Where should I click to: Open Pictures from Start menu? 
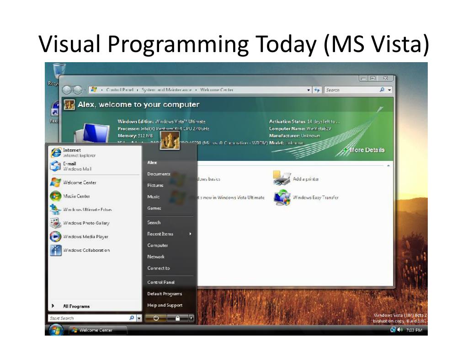pyautogui.click(x=155, y=186)
